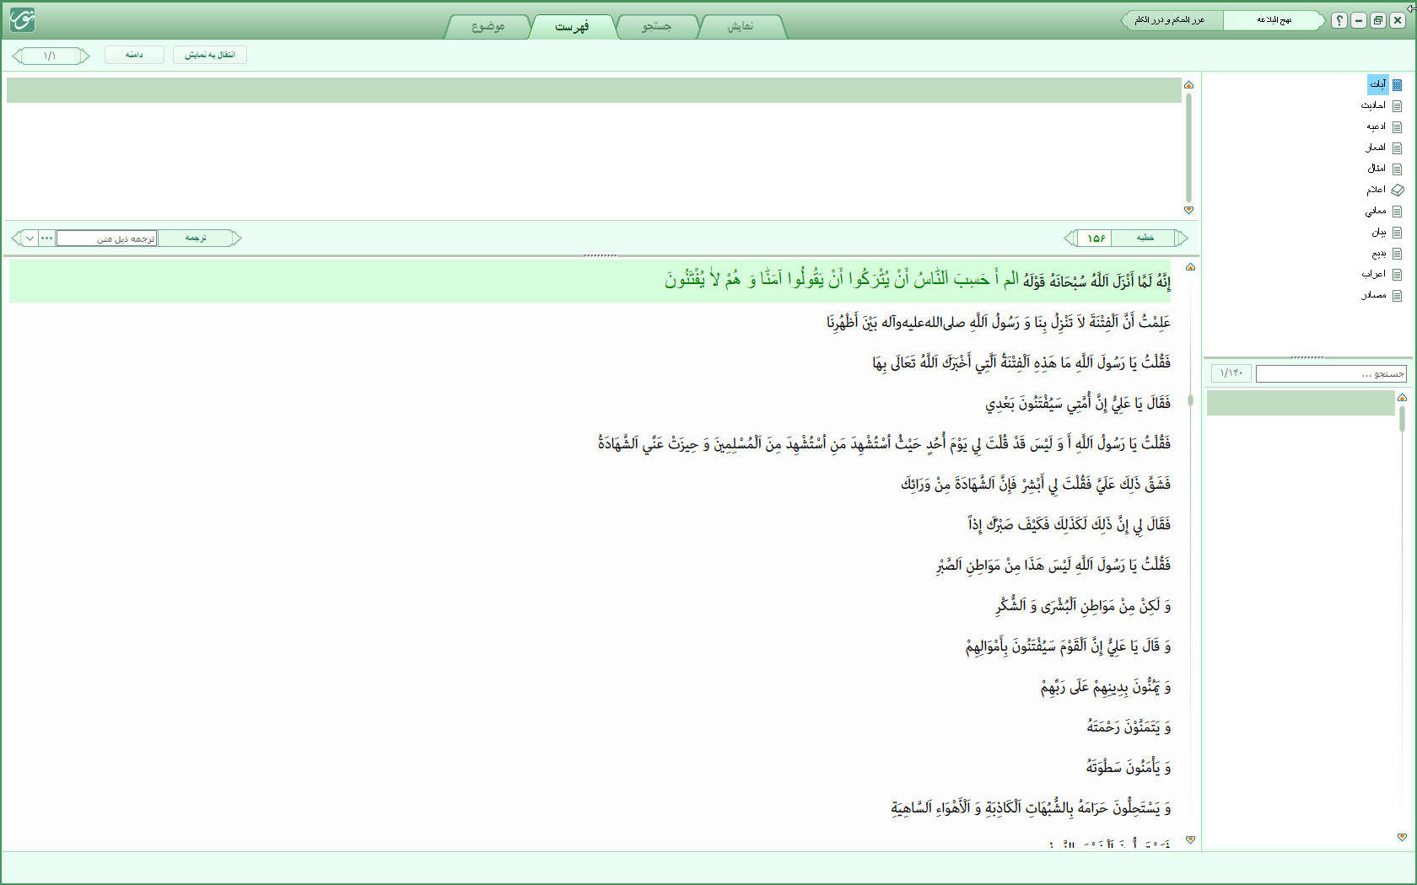Select the آیات list icon
This screenshot has width=1417, height=885.
1397,84
